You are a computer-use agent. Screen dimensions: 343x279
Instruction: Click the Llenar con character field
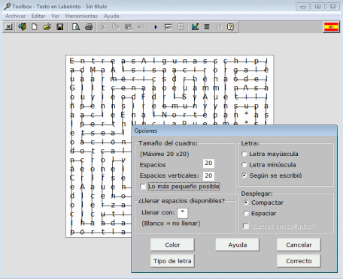[x=183, y=213]
